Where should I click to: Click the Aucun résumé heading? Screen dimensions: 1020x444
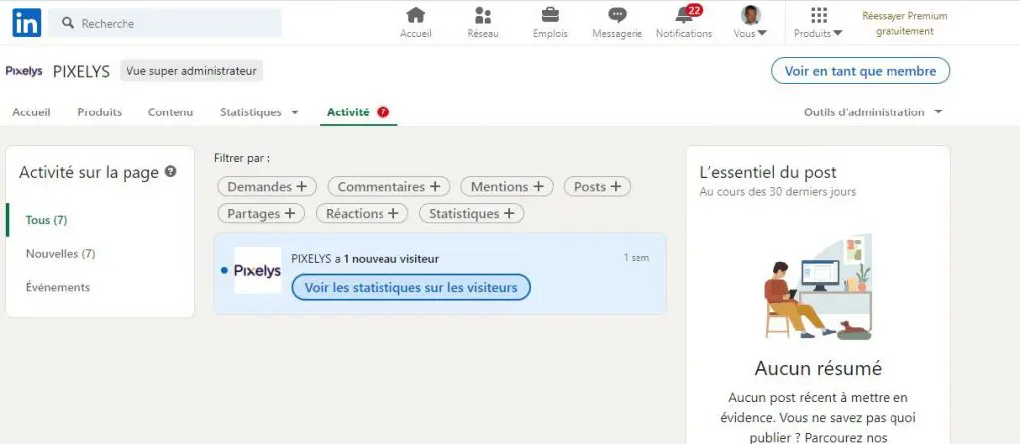pos(818,368)
